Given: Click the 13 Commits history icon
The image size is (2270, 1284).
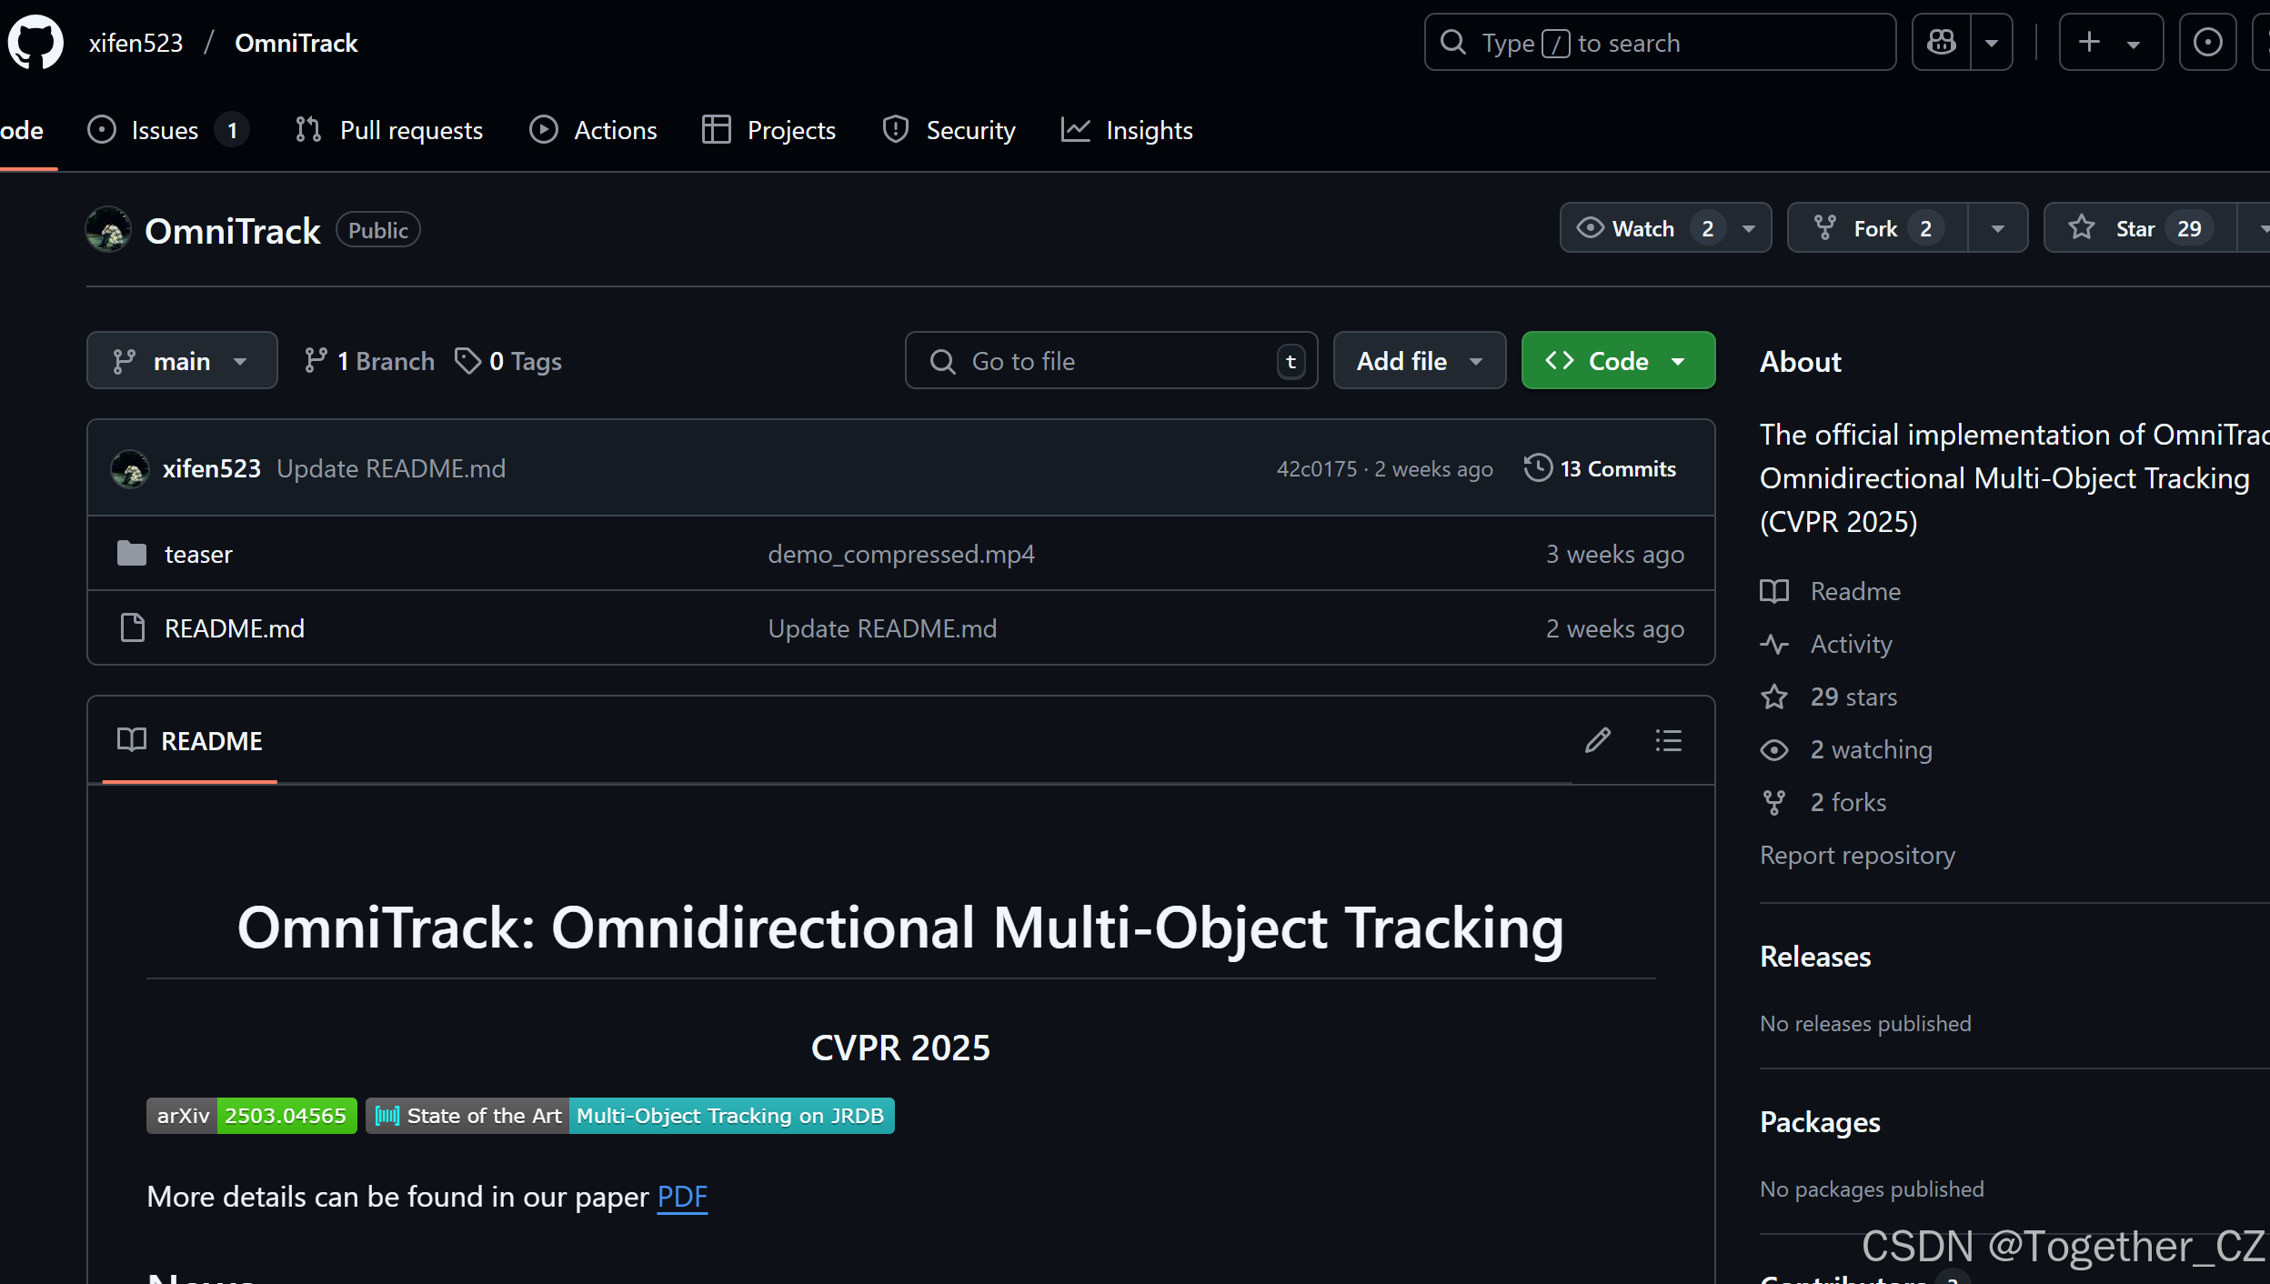Looking at the screenshot, I should pyautogui.click(x=1538, y=468).
